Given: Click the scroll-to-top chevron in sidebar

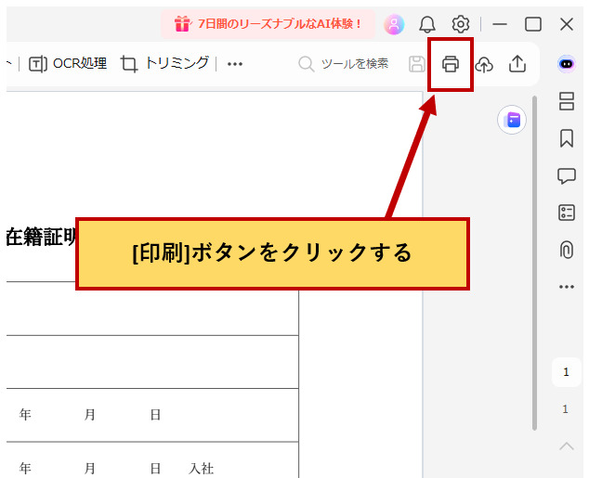Looking at the screenshot, I should (x=567, y=446).
